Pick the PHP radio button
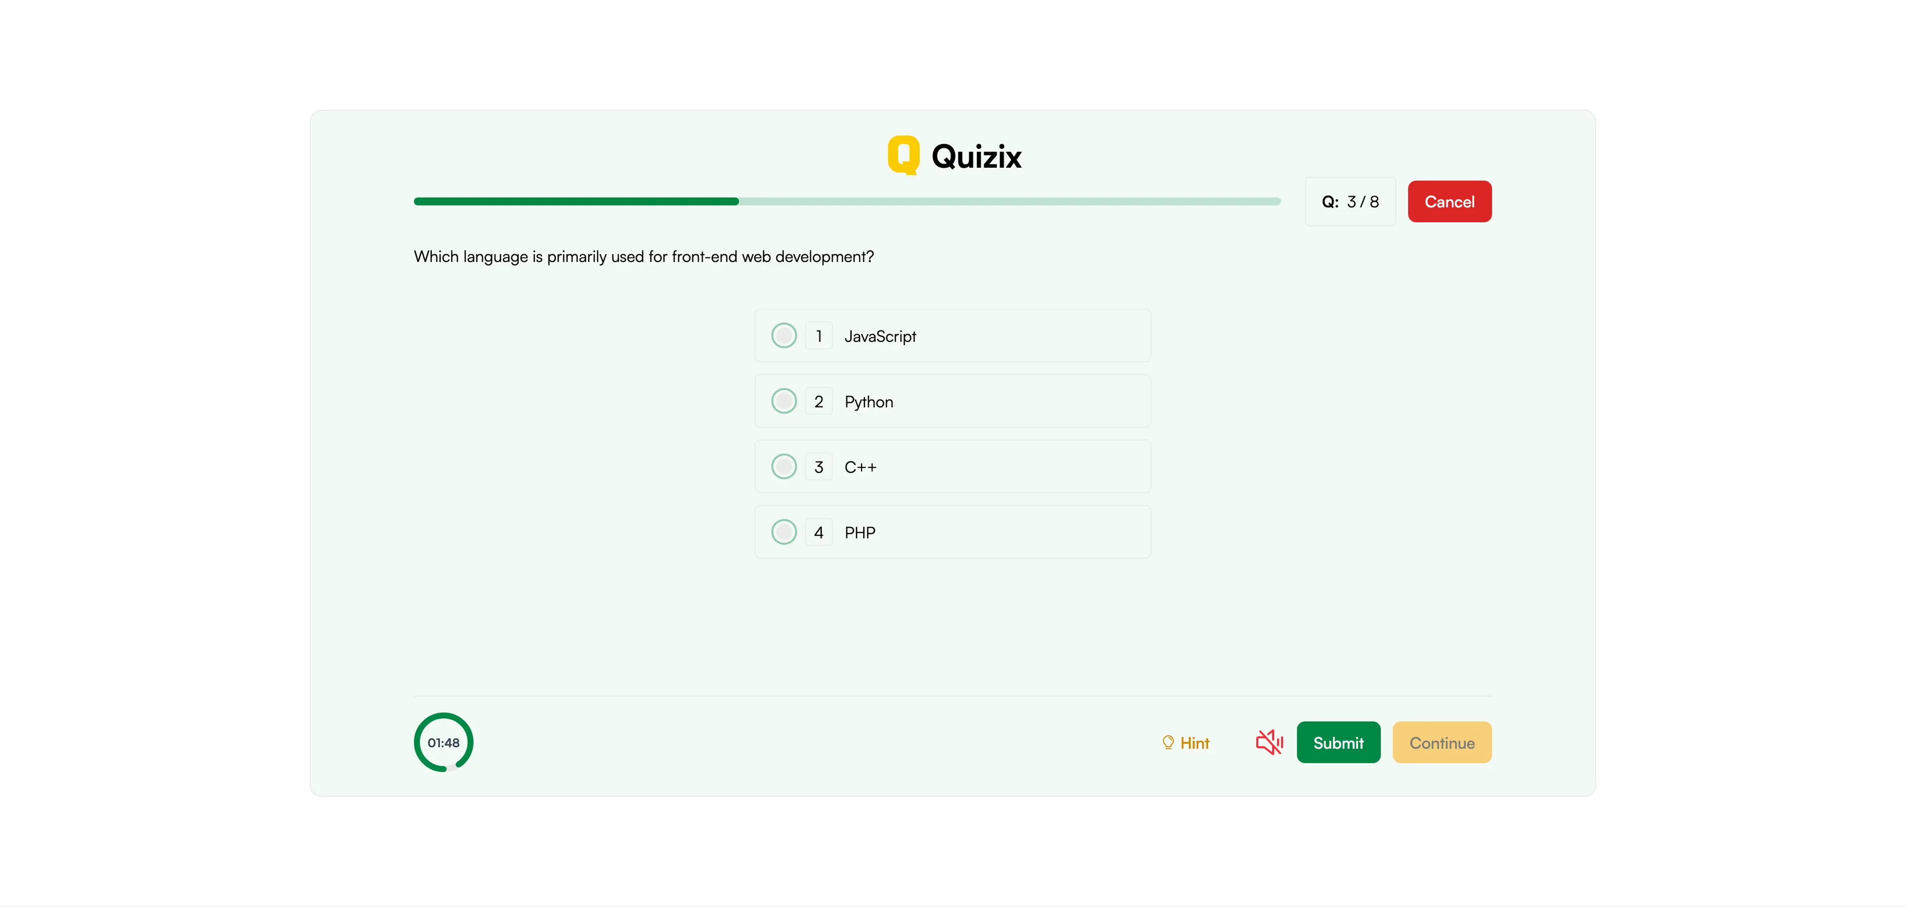The image size is (1906, 907). click(784, 532)
